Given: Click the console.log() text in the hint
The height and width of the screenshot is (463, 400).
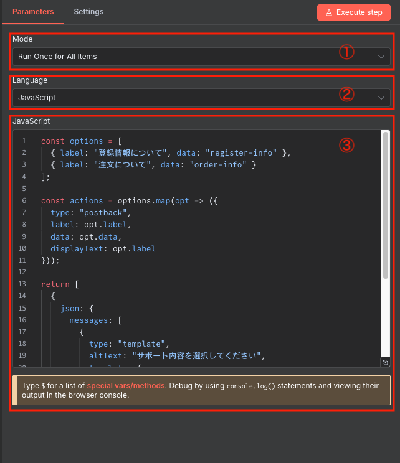Looking at the screenshot, I should point(250,386).
